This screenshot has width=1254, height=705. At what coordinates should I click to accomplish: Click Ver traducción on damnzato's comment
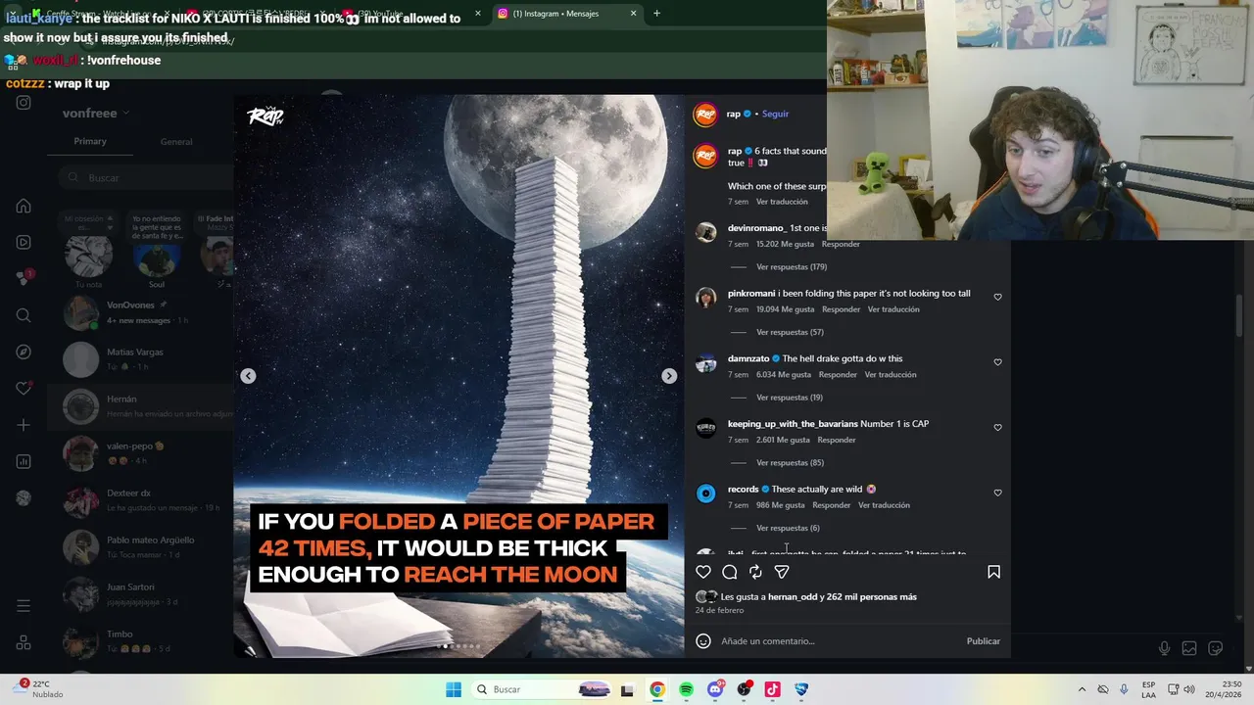coord(891,374)
